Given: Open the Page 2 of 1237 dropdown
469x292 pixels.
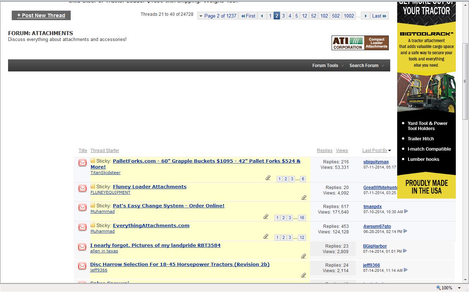Looking at the screenshot, I should [x=218, y=16].
